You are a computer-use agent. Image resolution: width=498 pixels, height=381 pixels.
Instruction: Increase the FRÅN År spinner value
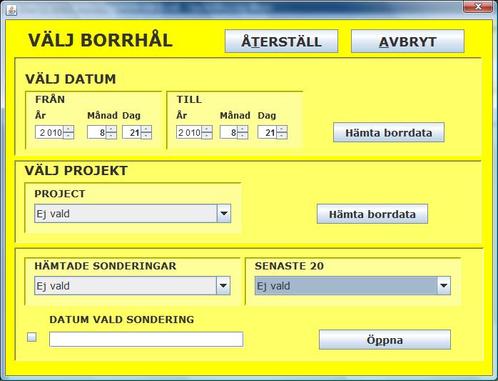[68, 129]
